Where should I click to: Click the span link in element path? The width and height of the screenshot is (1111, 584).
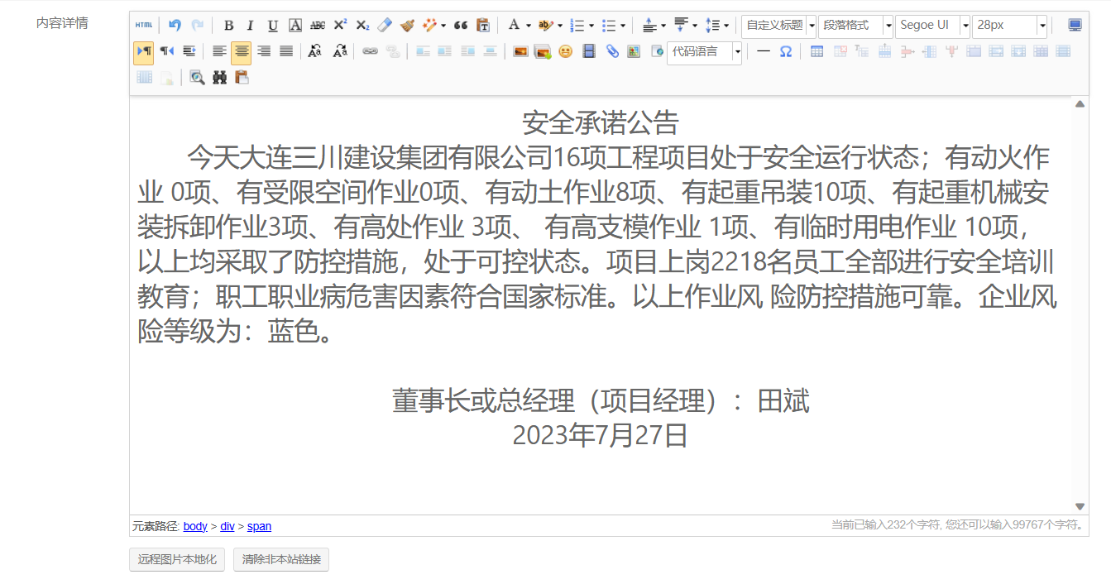[x=259, y=526]
